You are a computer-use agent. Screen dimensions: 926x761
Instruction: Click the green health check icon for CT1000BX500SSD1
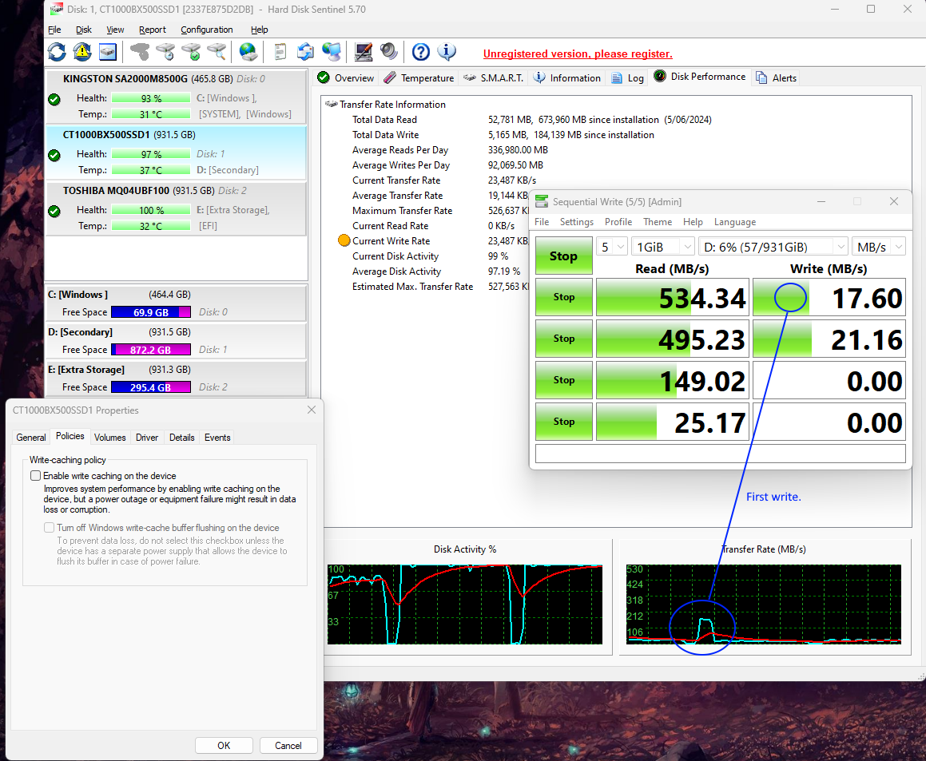pyautogui.click(x=54, y=155)
